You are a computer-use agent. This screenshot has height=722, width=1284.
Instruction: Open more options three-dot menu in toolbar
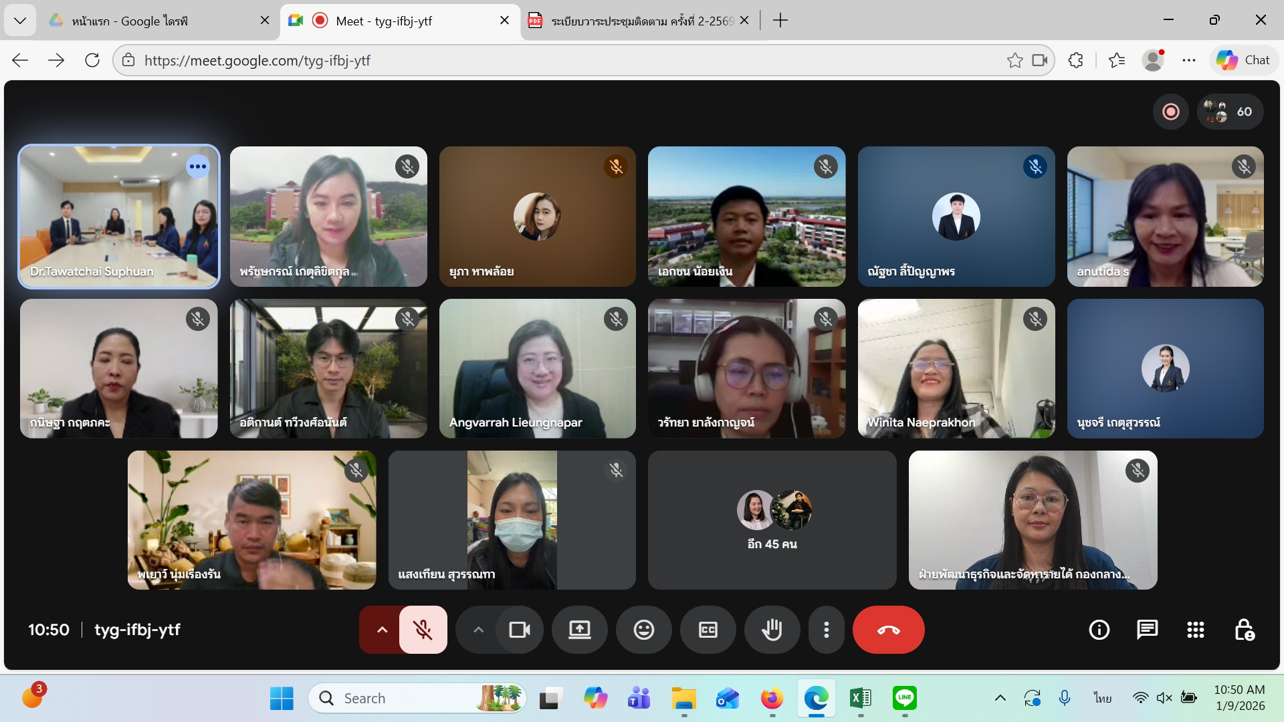tap(827, 630)
